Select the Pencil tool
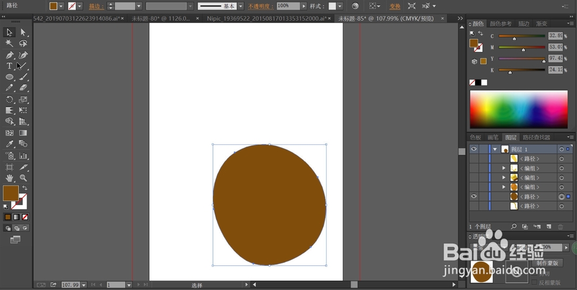This screenshot has width=577, height=290. 9,88
